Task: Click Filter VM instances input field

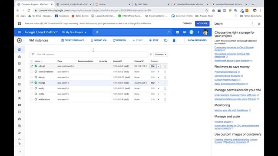Action: pos(89,54)
